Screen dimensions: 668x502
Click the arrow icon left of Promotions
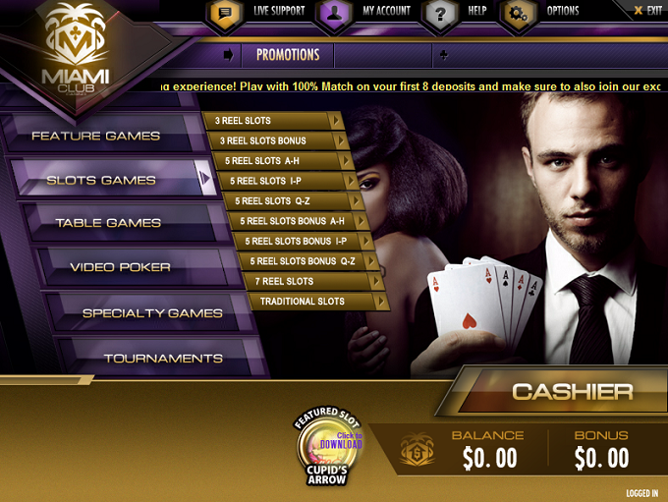[x=229, y=55]
